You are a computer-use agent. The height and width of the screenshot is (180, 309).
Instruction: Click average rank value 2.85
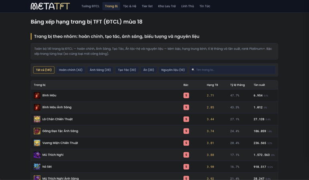[x=210, y=107]
